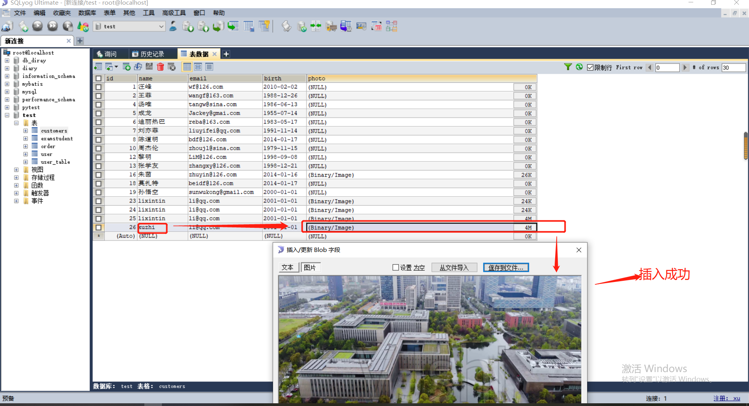The image size is (749, 406).
Task: Toggle the 限制行 limit rows checkbox
Action: pos(590,67)
